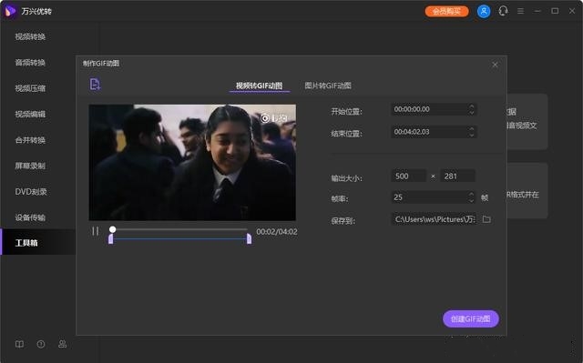Viewport: 583px width, 363px height.
Task: Increase the 结束位置 end time
Action: click(472, 129)
